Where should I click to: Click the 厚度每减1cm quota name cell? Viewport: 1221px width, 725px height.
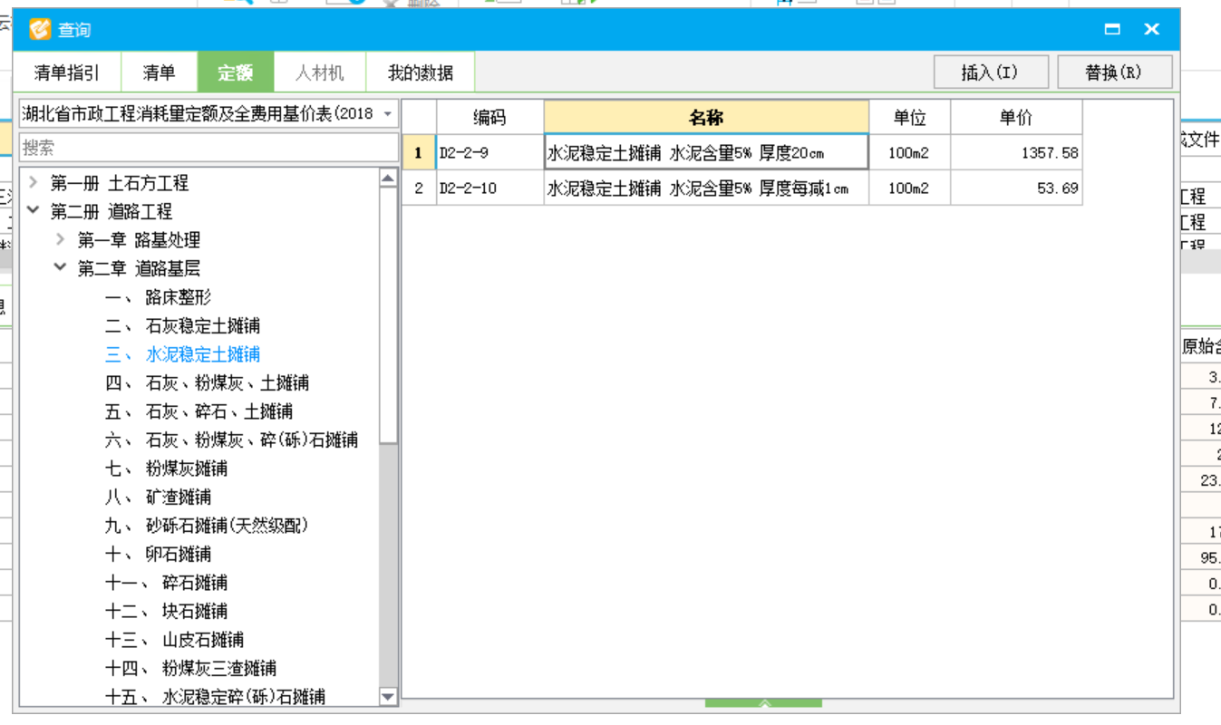pyautogui.click(x=706, y=188)
